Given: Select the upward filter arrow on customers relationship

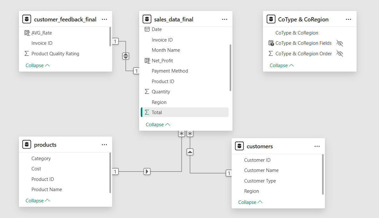Looking at the screenshot, I should tap(190, 152).
